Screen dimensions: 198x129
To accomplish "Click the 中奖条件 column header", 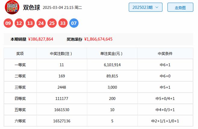I will (165, 54).
